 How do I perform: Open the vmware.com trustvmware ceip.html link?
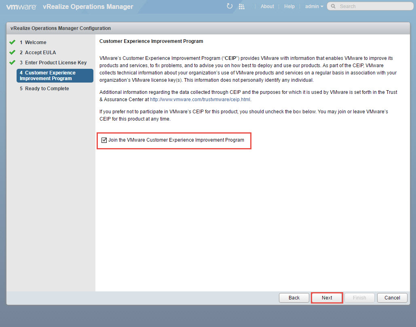coord(201,99)
